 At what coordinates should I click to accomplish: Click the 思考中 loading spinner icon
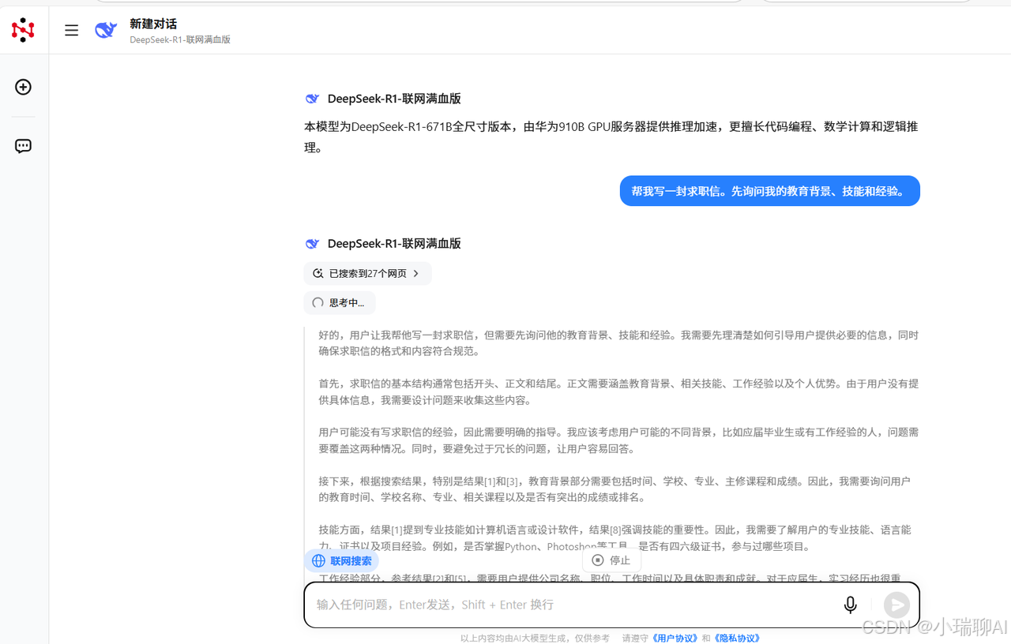[318, 302]
